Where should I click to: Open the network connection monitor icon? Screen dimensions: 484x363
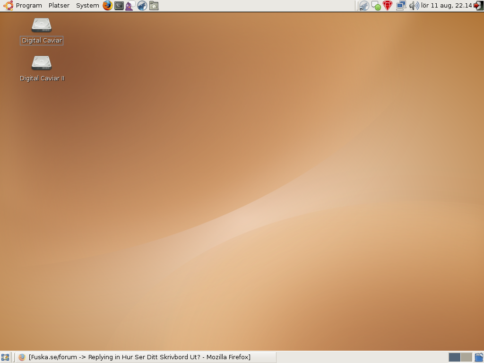tap(401, 6)
